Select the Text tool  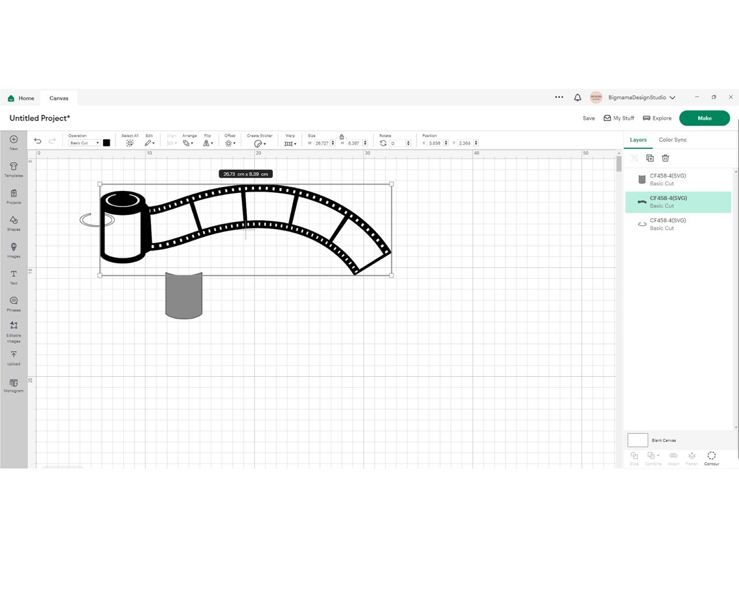(14, 277)
